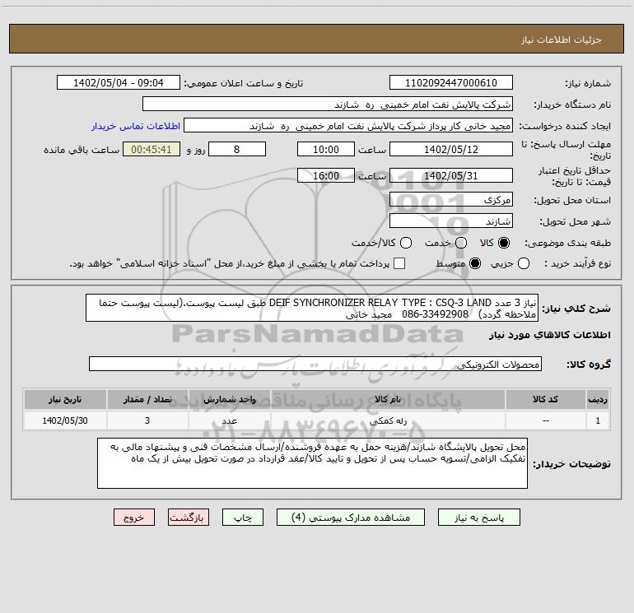
Task: Click the ساعت باقی مانده label
Action: coord(82,150)
